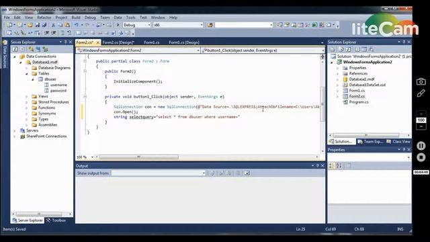
Task: Open the Tools menu
Action: [131, 17]
